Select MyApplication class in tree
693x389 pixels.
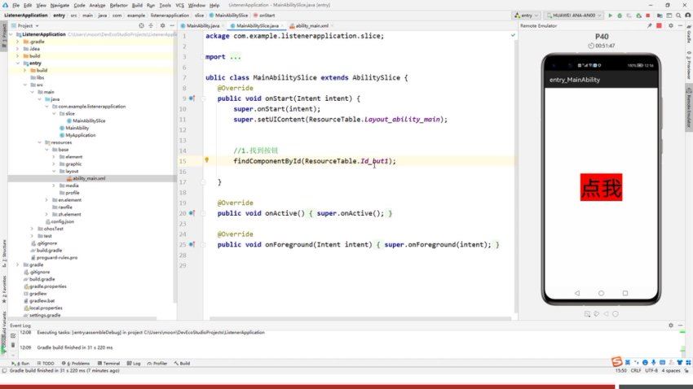[81, 135]
